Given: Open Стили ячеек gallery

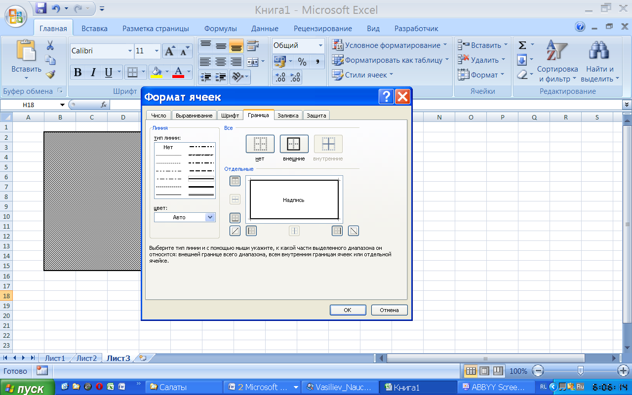Looking at the screenshot, I should pyautogui.click(x=363, y=75).
